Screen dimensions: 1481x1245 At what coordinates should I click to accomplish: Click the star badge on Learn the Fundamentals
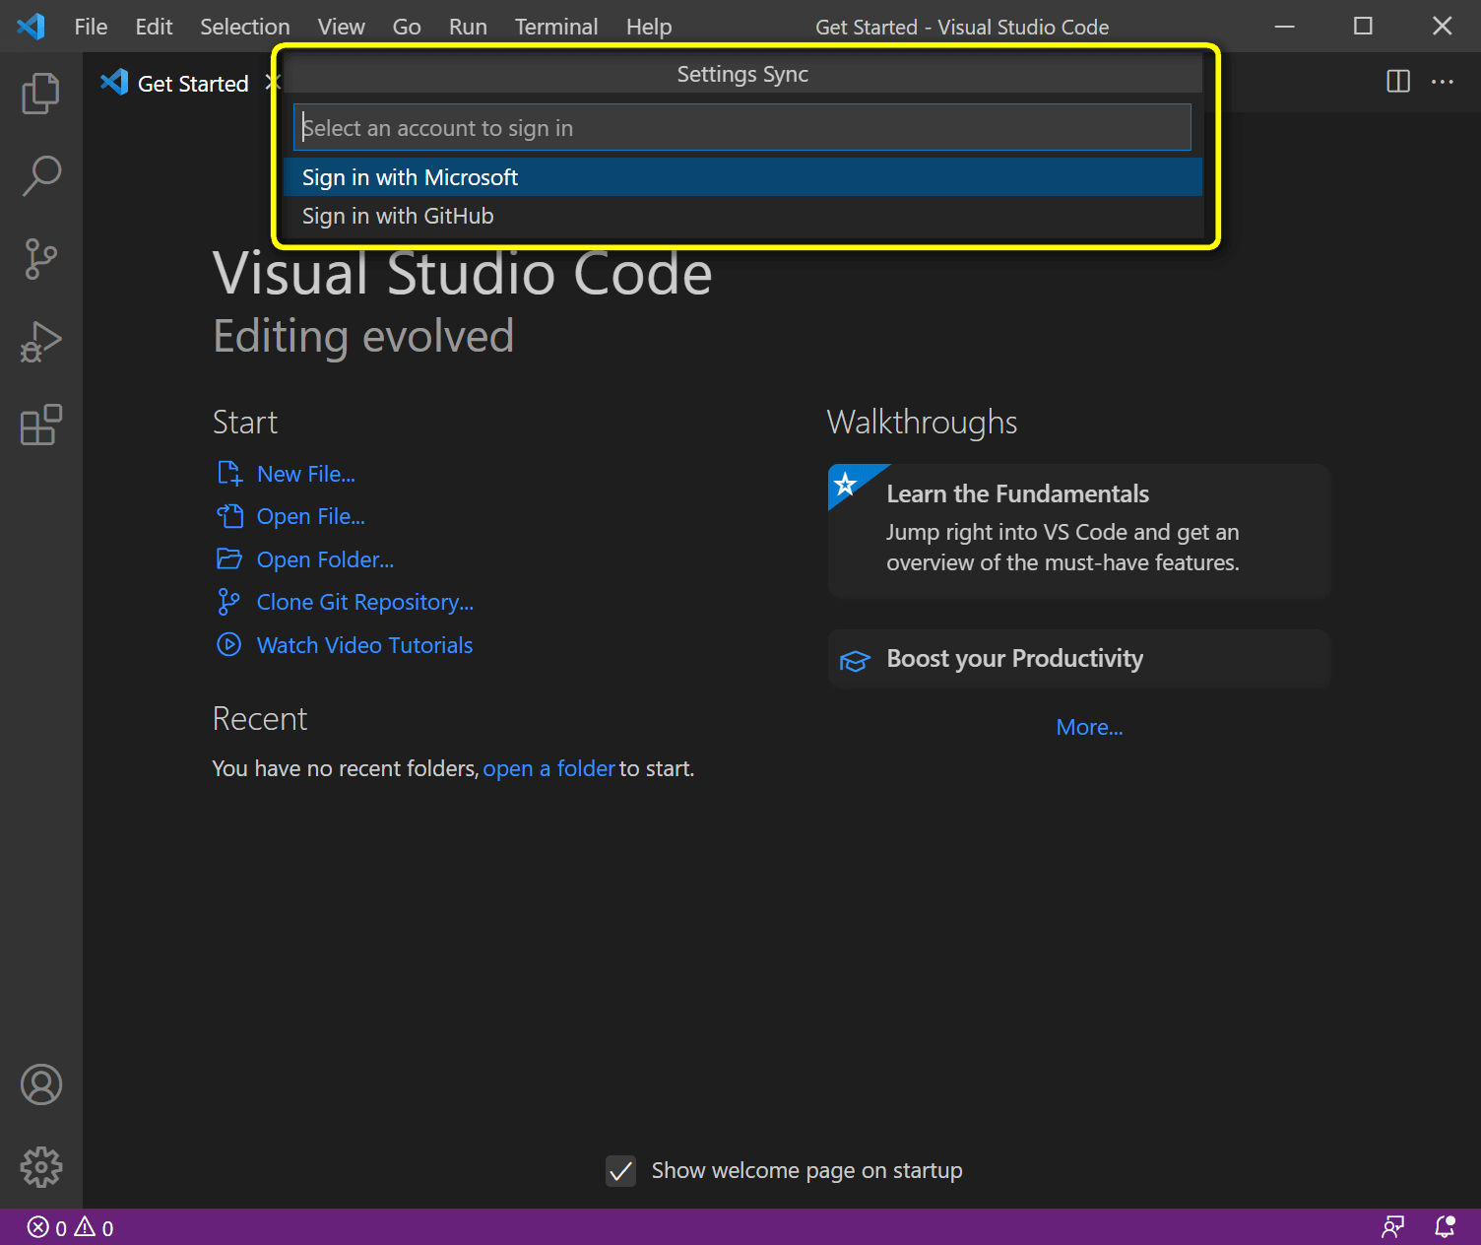tap(845, 484)
